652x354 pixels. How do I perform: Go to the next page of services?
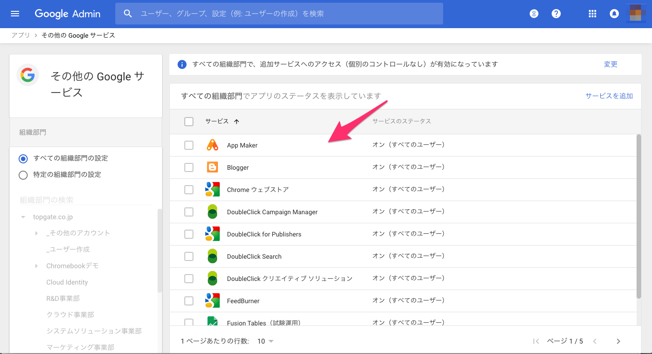click(x=618, y=341)
